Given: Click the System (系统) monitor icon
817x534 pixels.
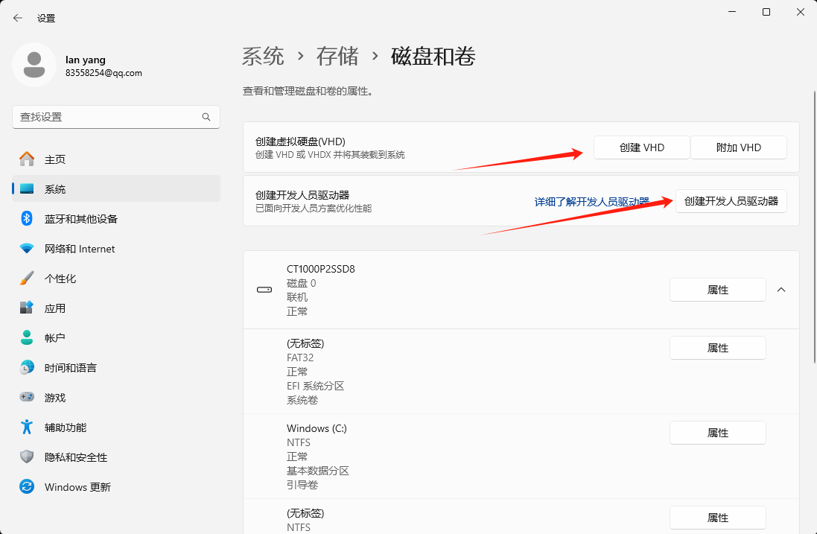Looking at the screenshot, I should point(27,188).
